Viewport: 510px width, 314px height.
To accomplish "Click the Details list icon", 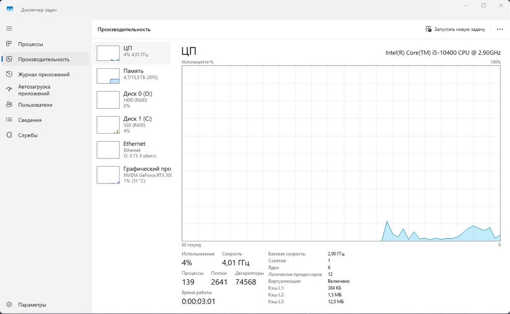I will pos(9,120).
